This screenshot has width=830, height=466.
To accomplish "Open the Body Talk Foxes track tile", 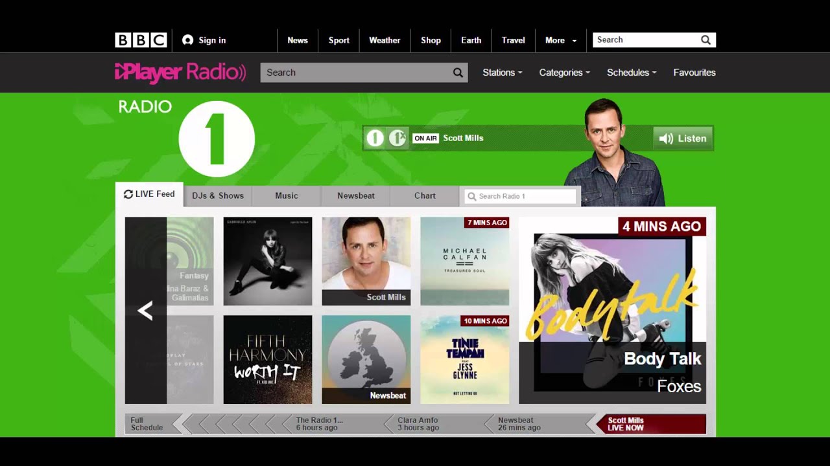I will 612,311.
